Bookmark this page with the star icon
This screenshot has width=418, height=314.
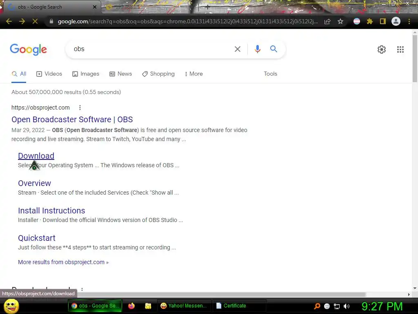tap(340, 21)
